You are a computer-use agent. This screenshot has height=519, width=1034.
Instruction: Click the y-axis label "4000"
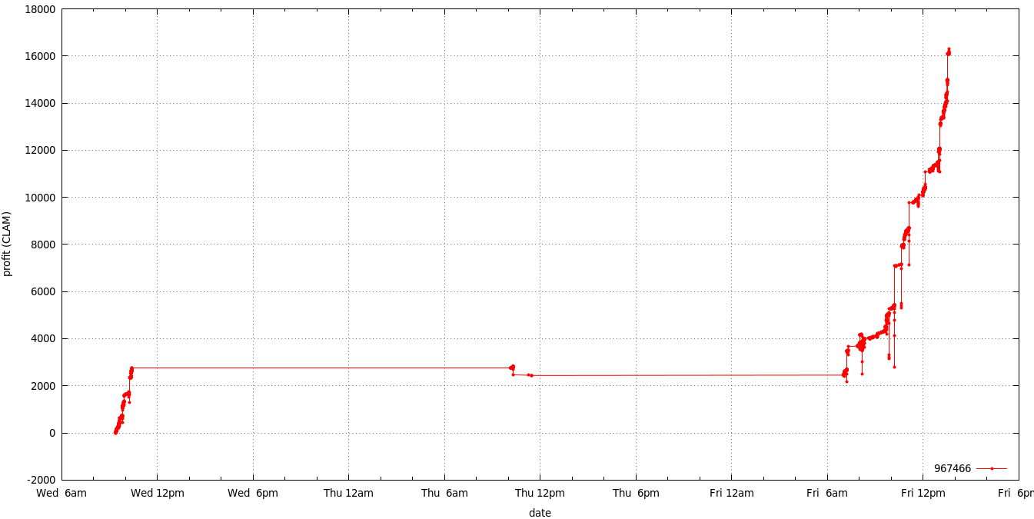(44, 338)
